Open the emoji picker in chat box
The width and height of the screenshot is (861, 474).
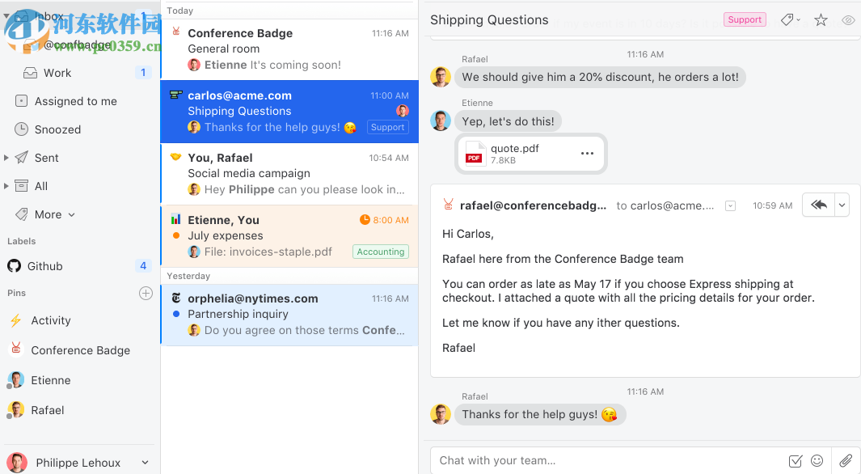[817, 460]
